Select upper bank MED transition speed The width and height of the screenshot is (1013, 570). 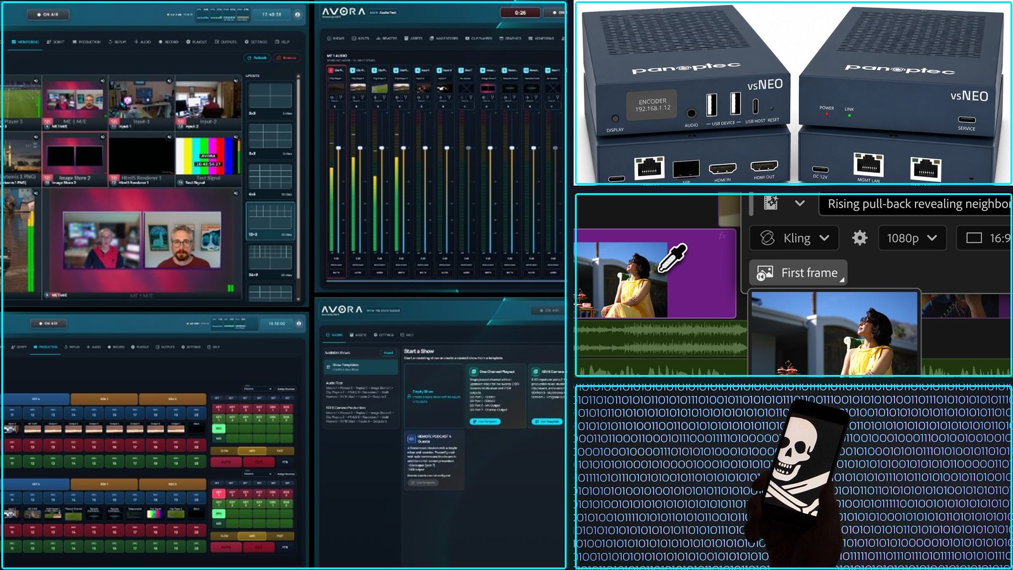click(252, 451)
